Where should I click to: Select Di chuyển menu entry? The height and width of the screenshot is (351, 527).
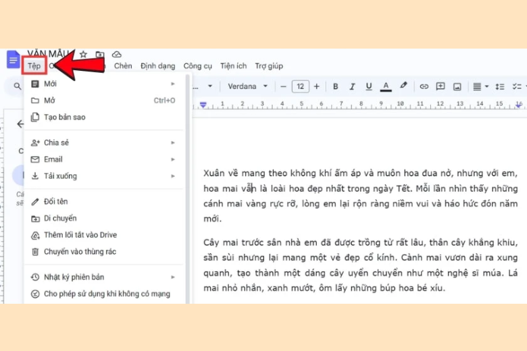point(103,218)
